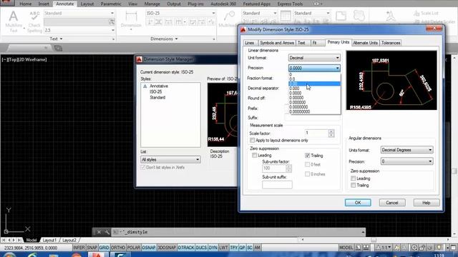This screenshot has height=257, width=458.
Task: Check Leading under Angular Zero suppression
Action: 353,178
